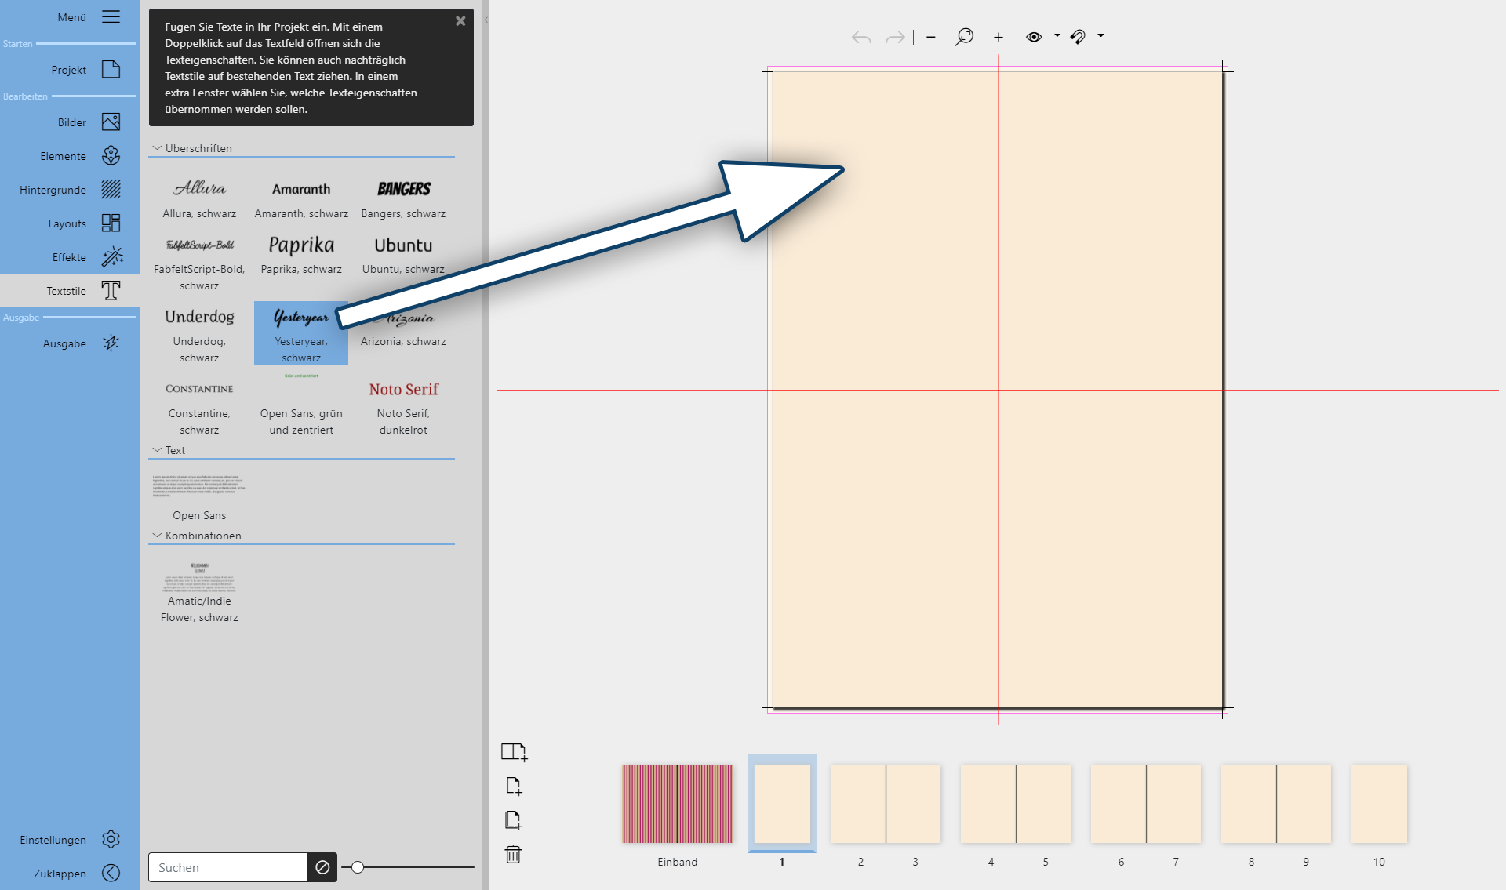Click the redo arrow icon

click(895, 37)
